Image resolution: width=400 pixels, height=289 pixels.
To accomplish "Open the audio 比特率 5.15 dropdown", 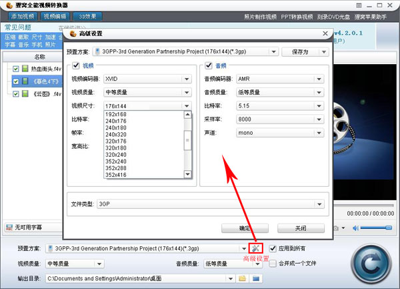I will (319, 105).
